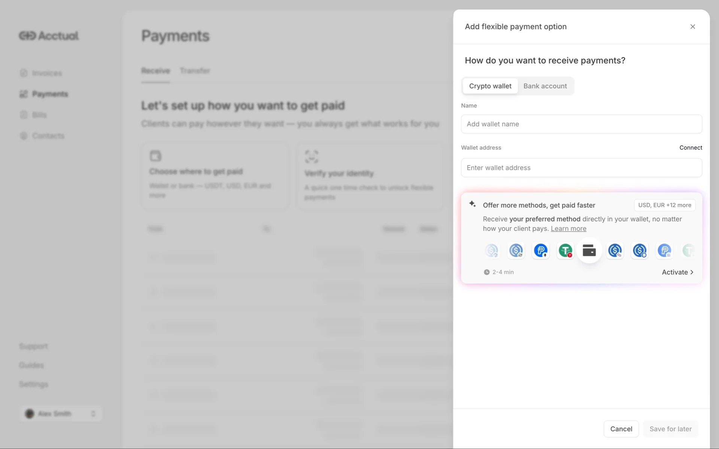This screenshot has height=449, width=719.
Task: Close the flexible payment option panel
Action: 692,27
